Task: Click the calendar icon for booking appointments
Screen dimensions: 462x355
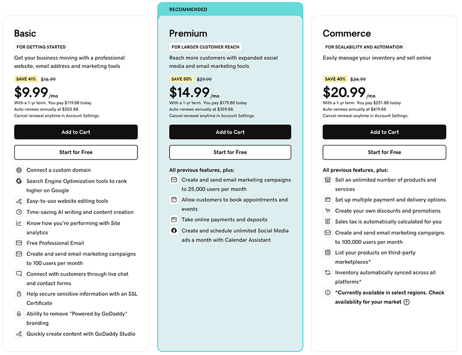Action: point(174,200)
